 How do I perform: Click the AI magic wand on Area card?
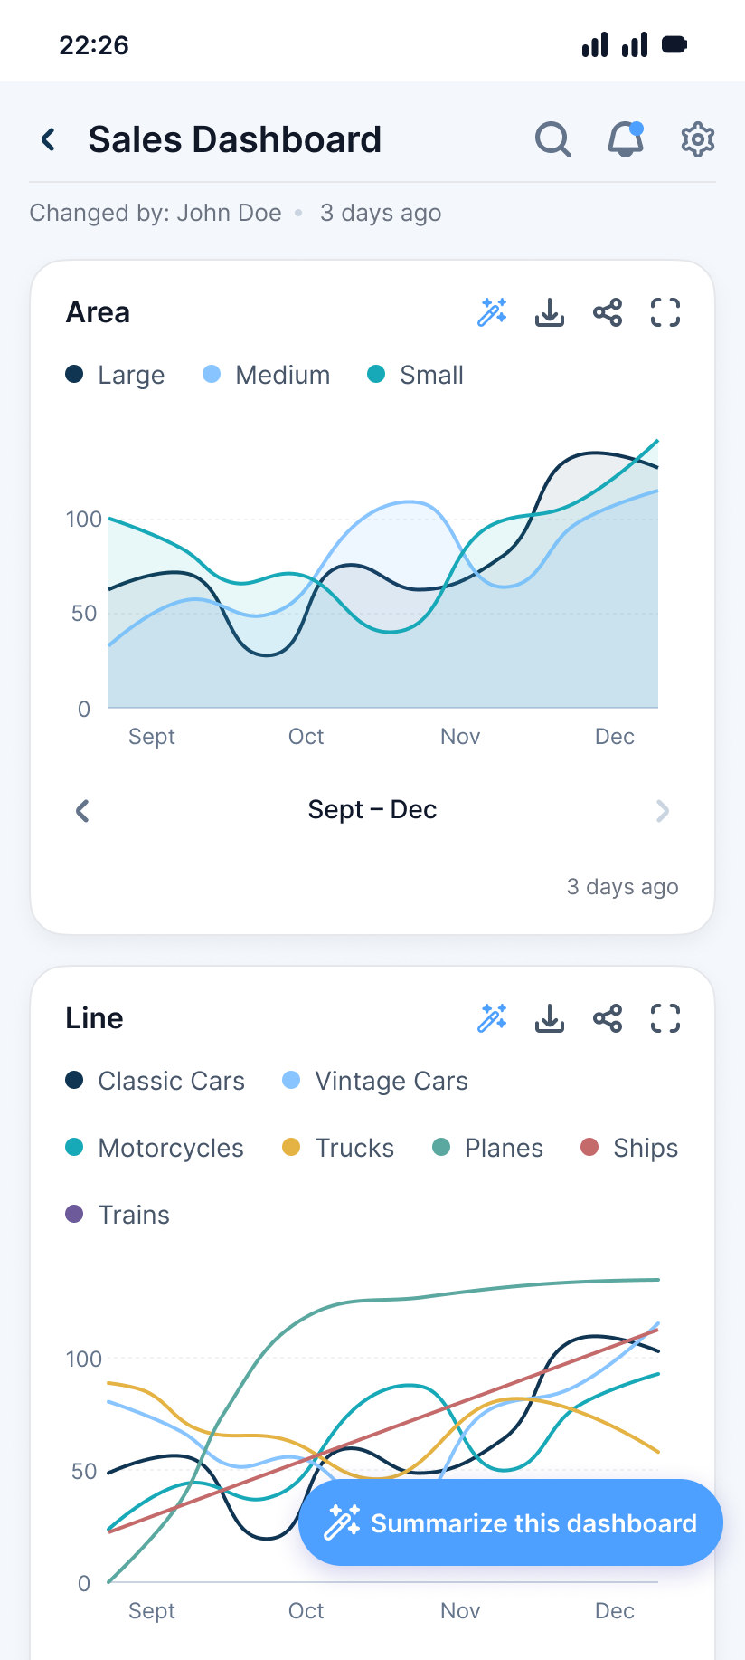click(x=492, y=312)
